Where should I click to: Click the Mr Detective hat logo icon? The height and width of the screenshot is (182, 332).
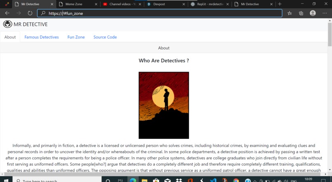click(x=8, y=24)
